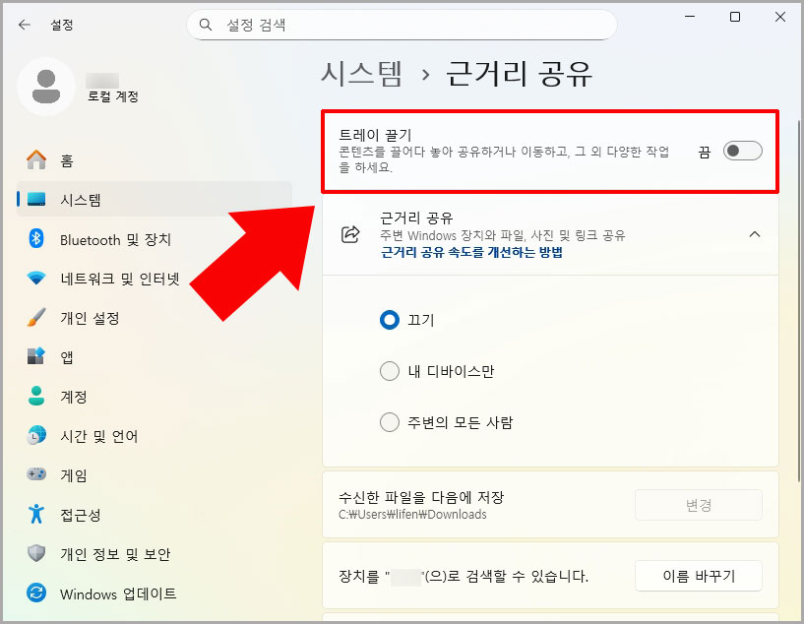Collapse the 근거리 공유 section chevron
Viewport: 804px width, 624px height.
point(756,235)
